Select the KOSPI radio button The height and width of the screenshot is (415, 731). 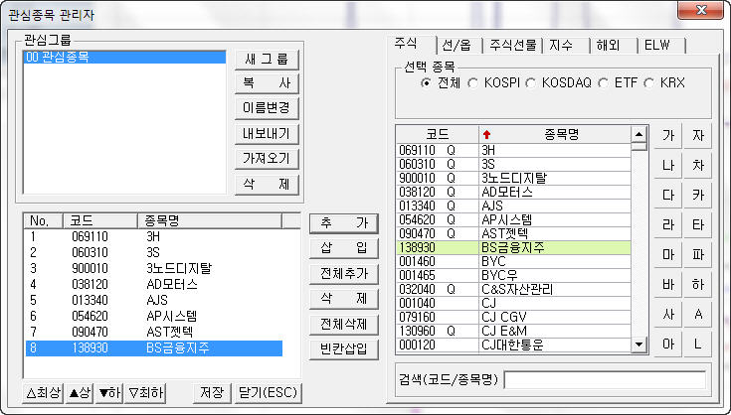coord(472,82)
